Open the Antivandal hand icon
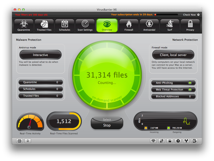 coord(149,25)
